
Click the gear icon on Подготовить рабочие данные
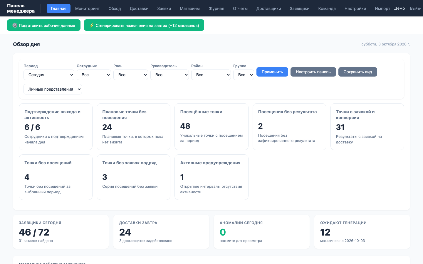[x=15, y=26]
